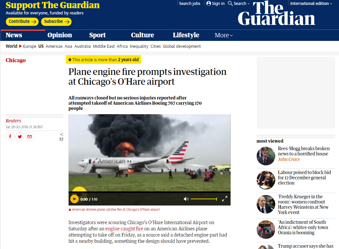Share article on Facebook icon
339x249 pixels.
10,137
